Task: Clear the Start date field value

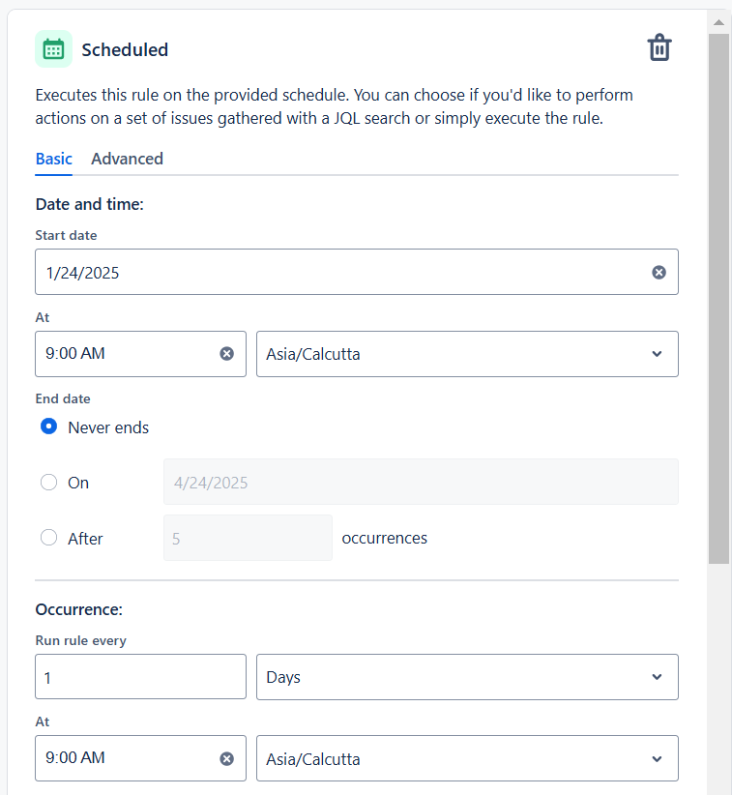Action: (659, 273)
